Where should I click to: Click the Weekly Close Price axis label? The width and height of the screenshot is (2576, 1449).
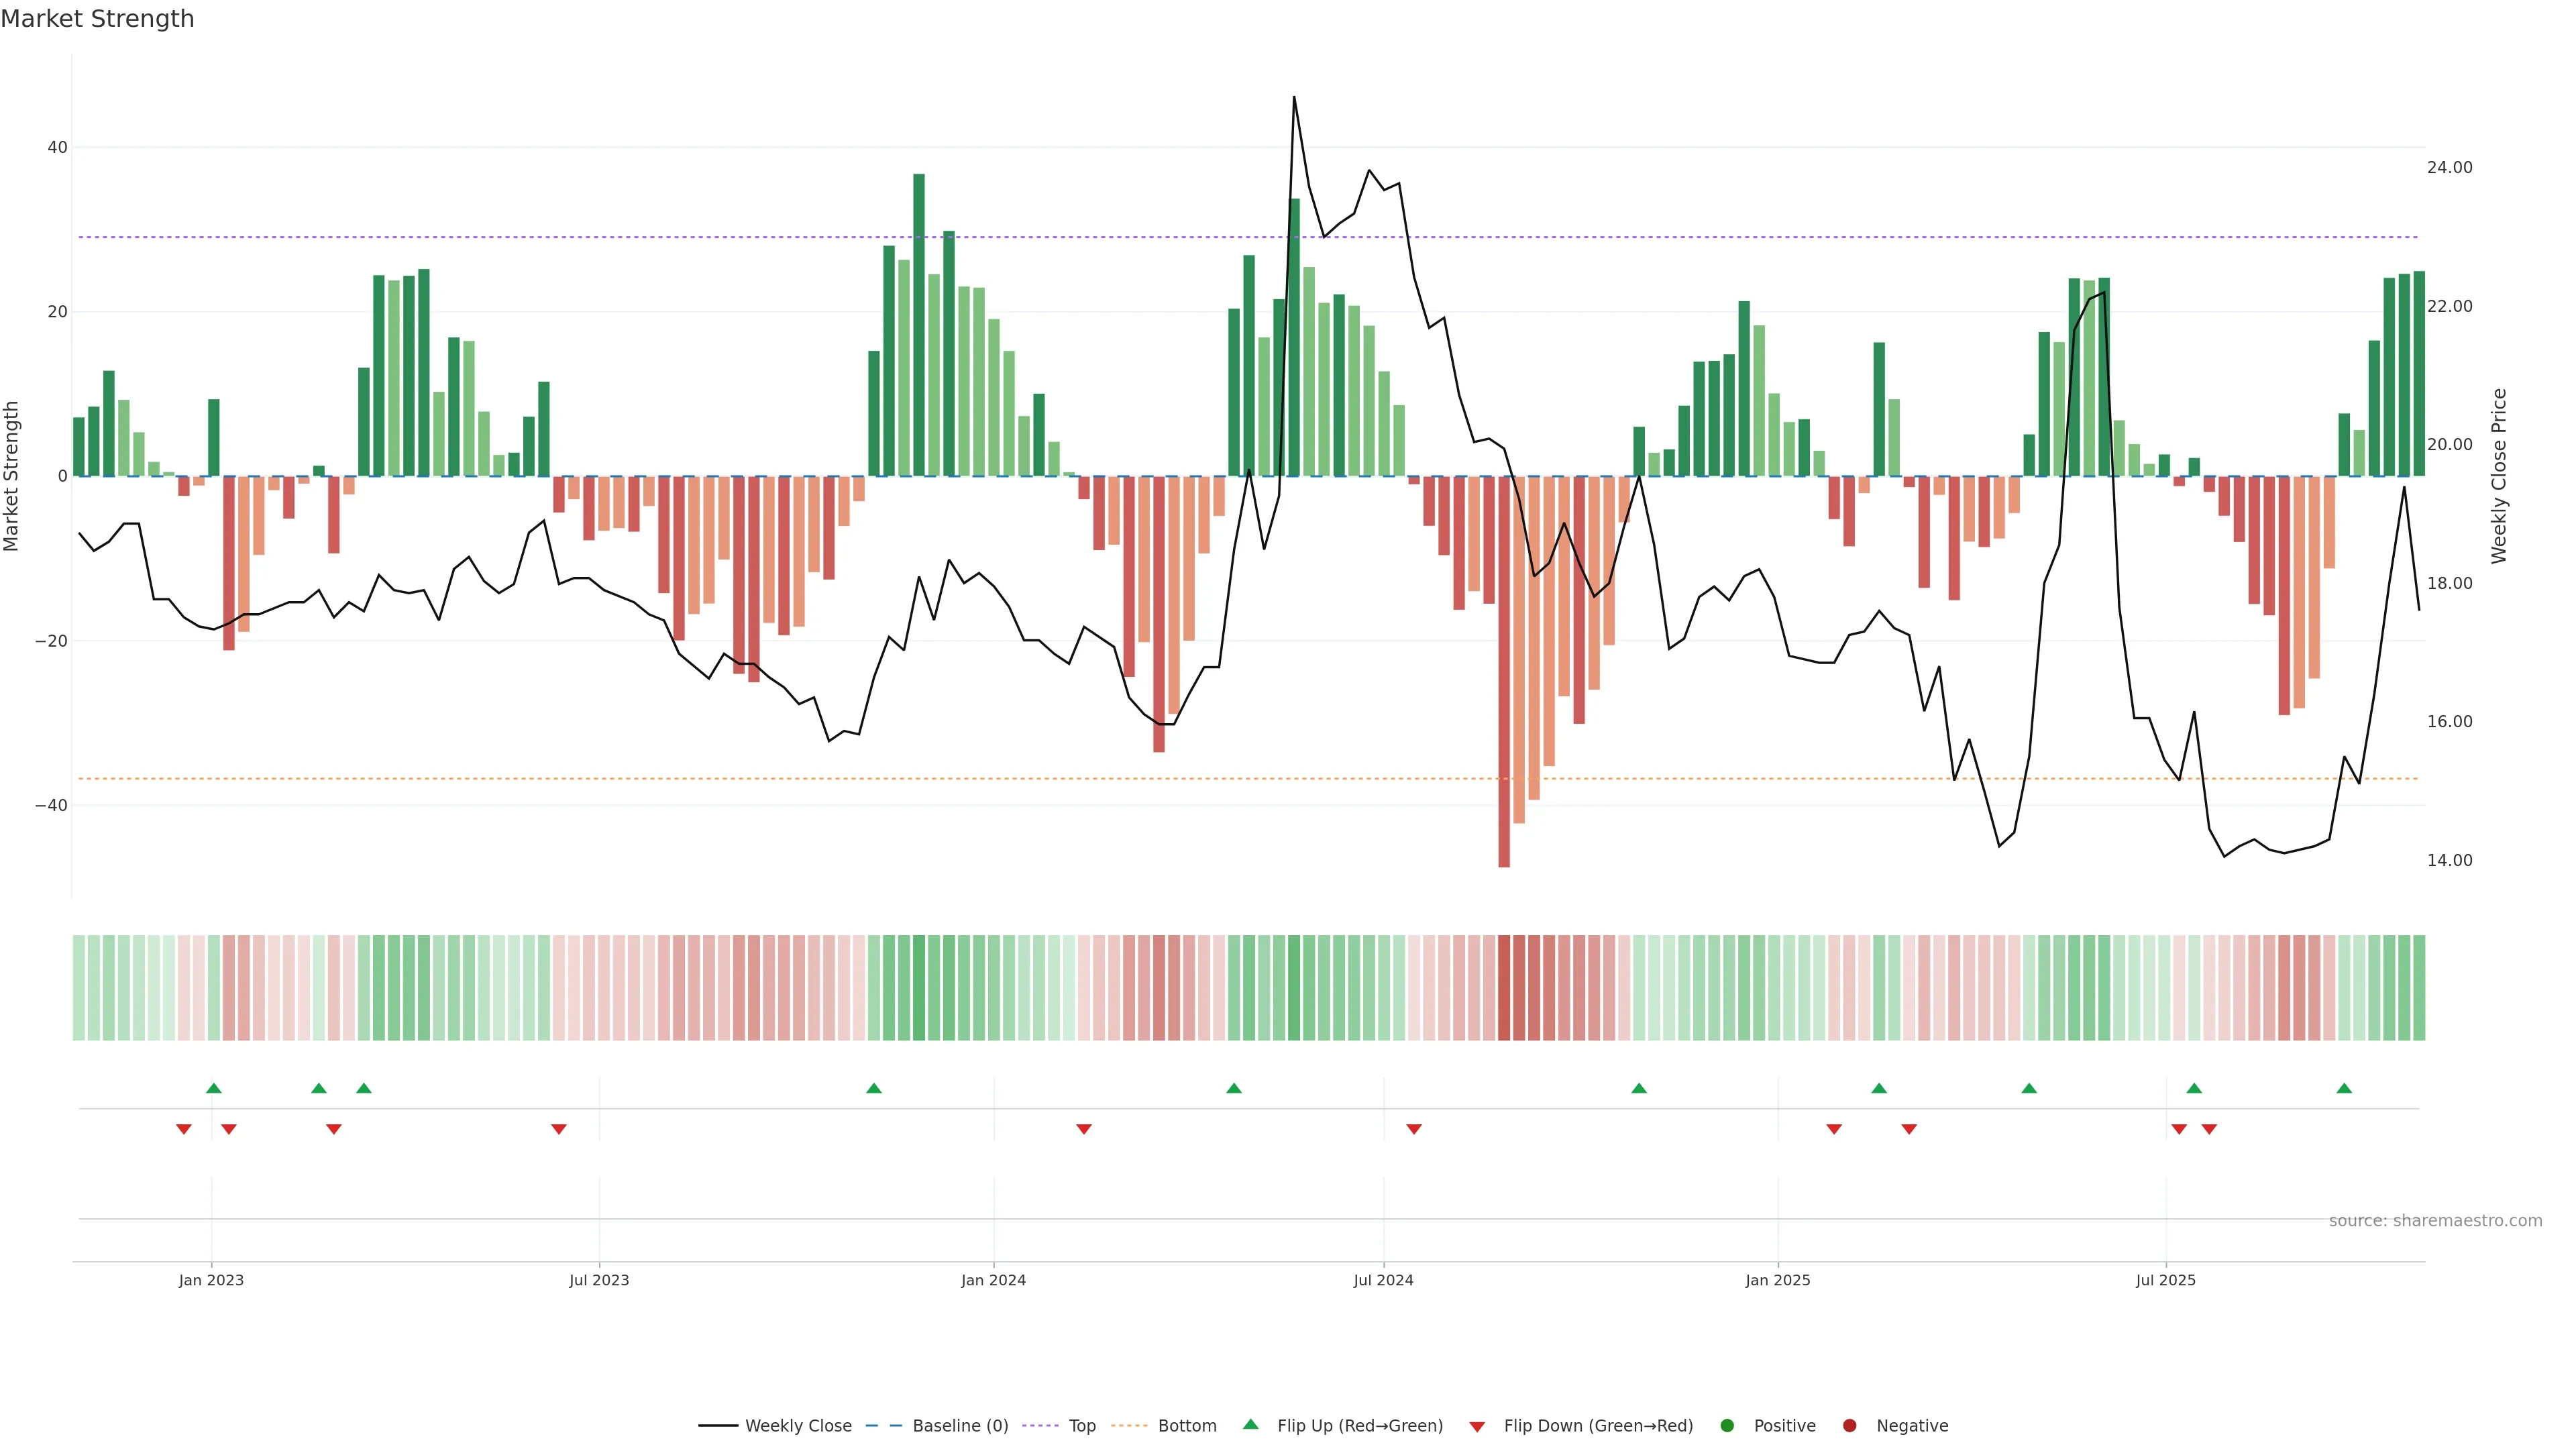click(2499, 476)
